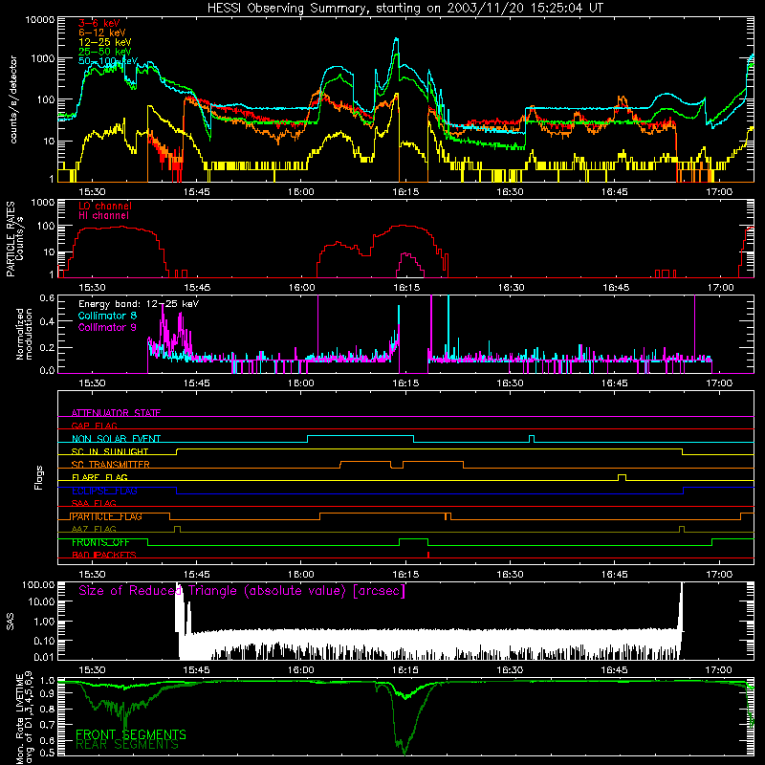This screenshot has width=765, height=765.
Task: Click the SC_TRANSMITTER flag label
Action: pyautogui.click(x=111, y=465)
